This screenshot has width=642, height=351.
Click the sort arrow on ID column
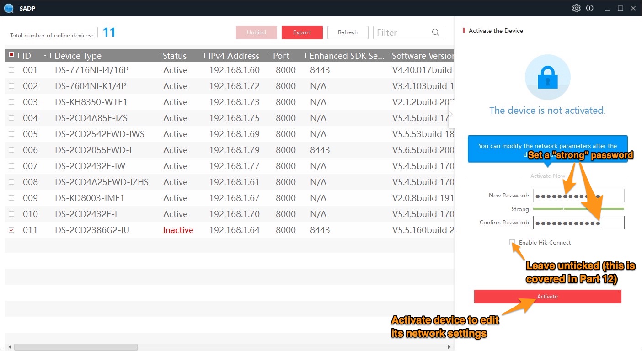coord(45,55)
